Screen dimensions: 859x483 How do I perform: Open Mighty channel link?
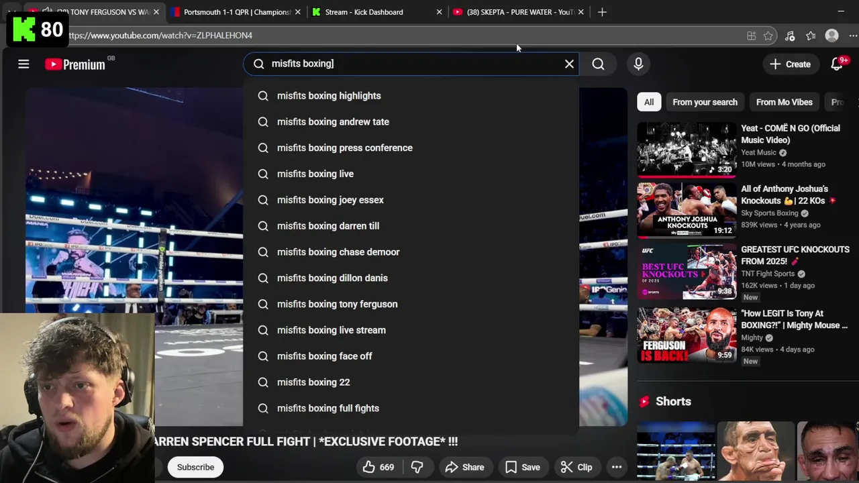point(752,337)
